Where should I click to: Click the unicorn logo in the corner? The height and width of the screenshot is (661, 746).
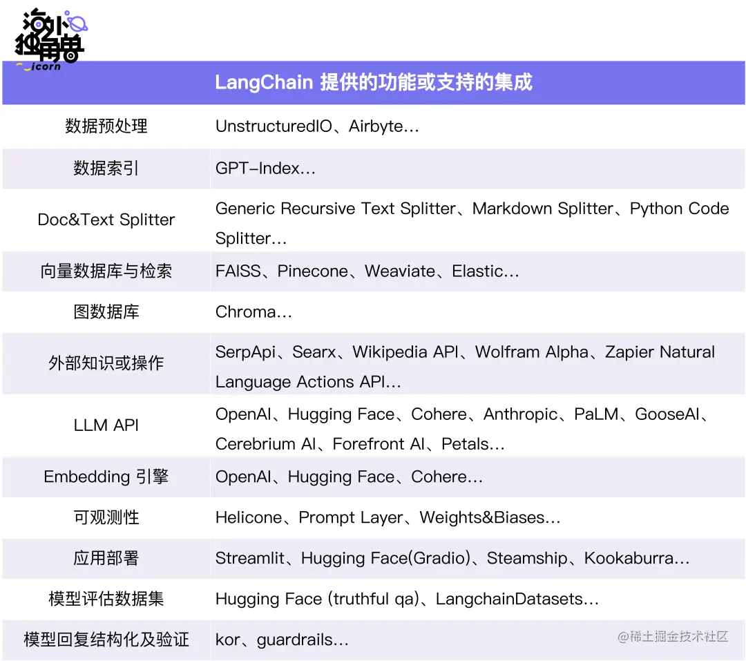(x=51, y=40)
